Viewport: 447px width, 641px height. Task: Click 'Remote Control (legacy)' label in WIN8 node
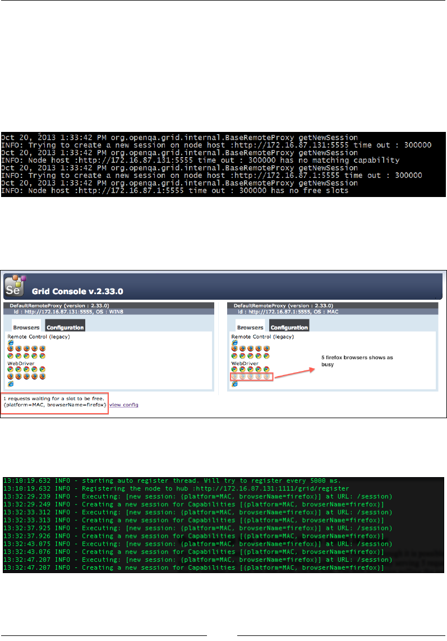39,336
